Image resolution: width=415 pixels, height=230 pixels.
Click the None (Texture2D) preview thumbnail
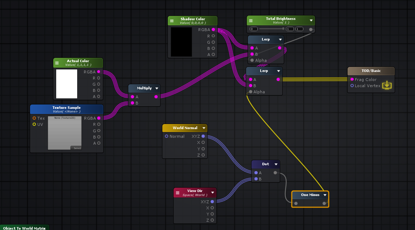pyautogui.click(x=65, y=133)
